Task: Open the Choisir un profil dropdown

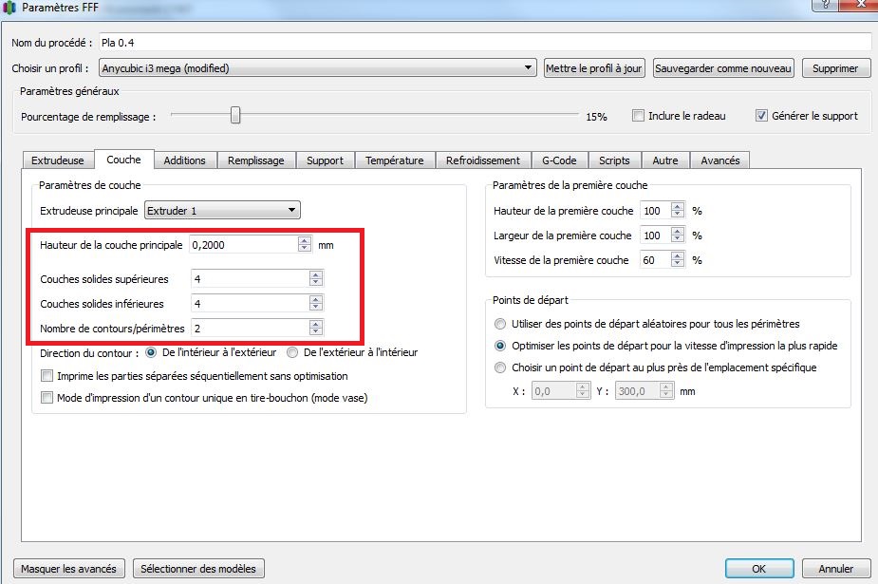Action: [317, 68]
